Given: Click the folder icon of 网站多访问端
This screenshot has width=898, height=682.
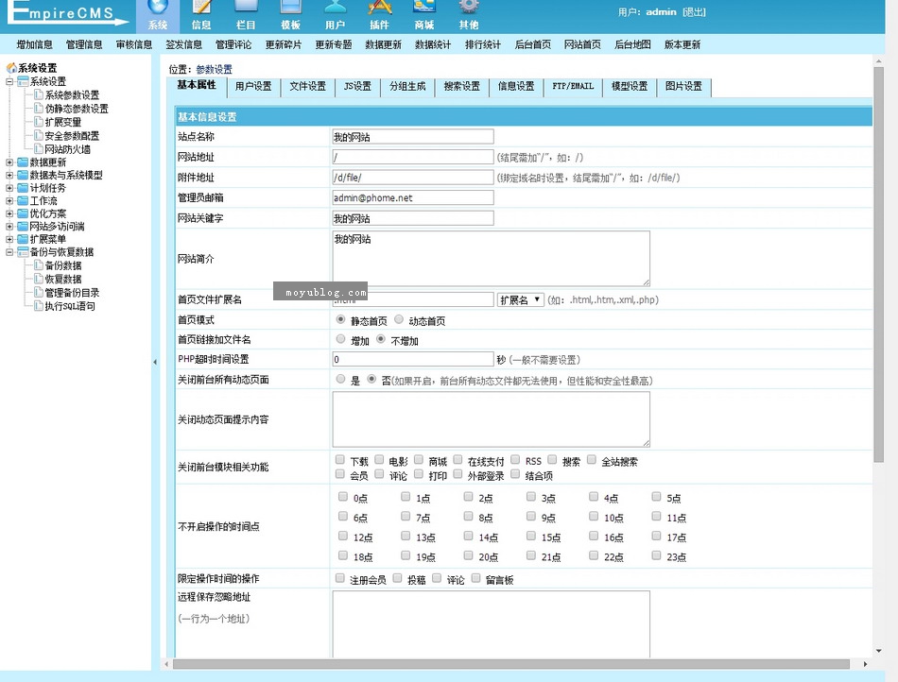Looking at the screenshot, I should [23, 227].
